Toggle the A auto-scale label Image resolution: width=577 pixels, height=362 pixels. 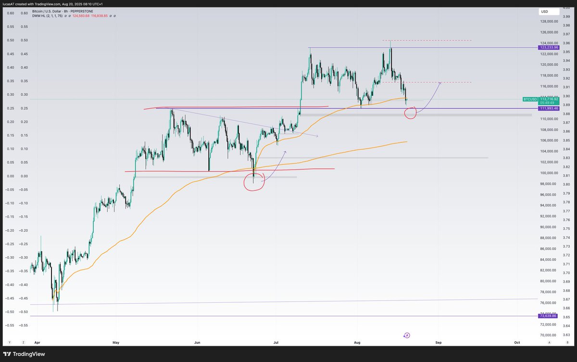550,342
